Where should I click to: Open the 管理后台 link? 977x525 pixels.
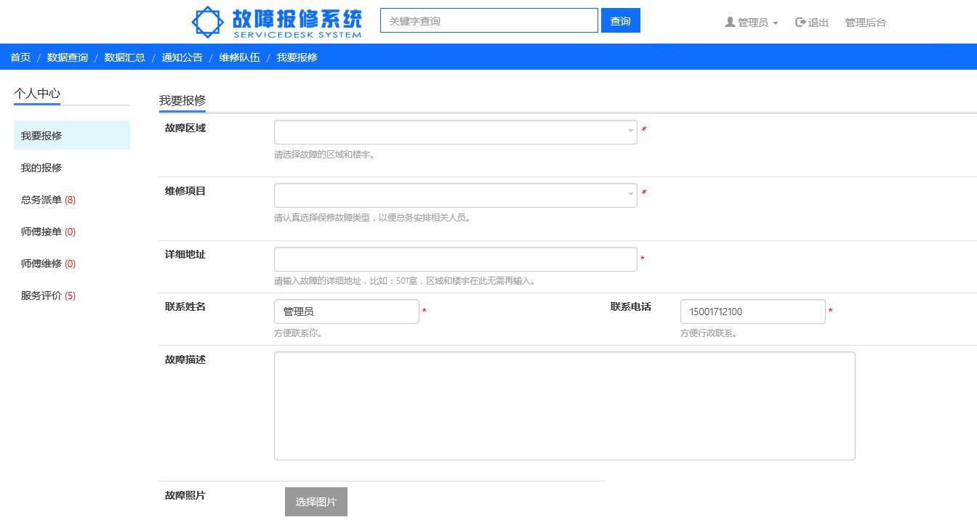(x=865, y=23)
